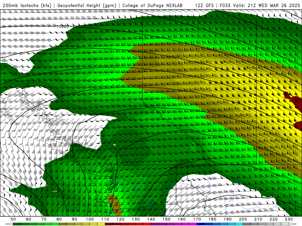The height and width of the screenshot is (226, 302).
Task: Click the cyan swatch in the color bar
Action: 239,224
